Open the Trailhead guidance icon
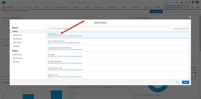Viewport: 201px width, 99px height. [186, 3]
